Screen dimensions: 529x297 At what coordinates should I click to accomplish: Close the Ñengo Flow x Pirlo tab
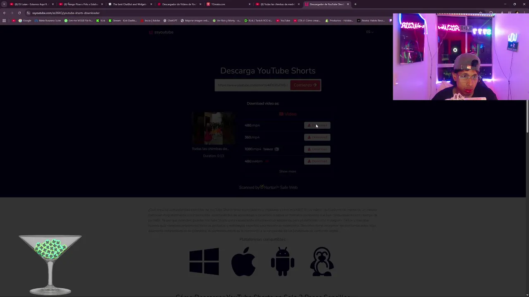(x=102, y=4)
